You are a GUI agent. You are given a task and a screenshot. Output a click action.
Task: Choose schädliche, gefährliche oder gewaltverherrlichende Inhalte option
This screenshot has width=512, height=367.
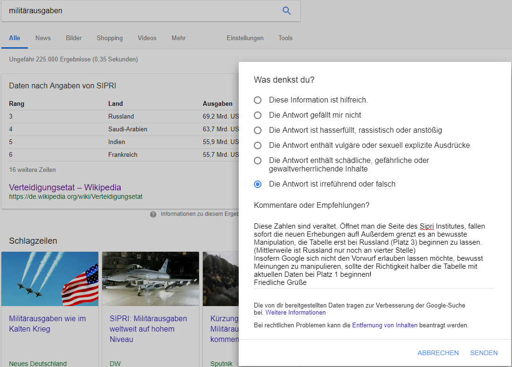(x=258, y=161)
